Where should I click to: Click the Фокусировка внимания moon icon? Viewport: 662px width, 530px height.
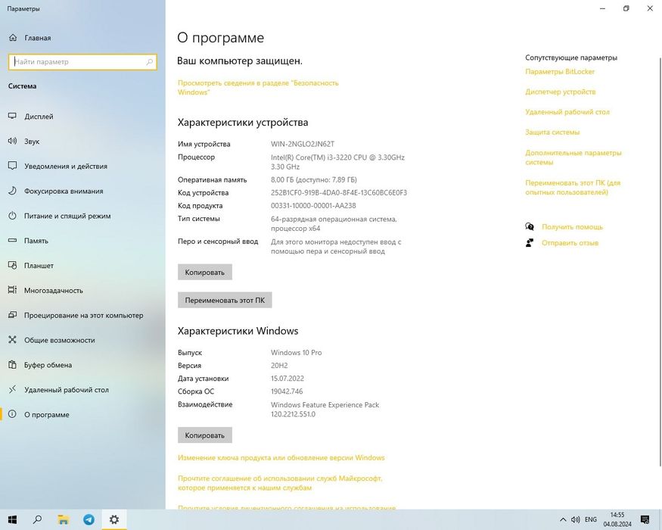coord(12,191)
